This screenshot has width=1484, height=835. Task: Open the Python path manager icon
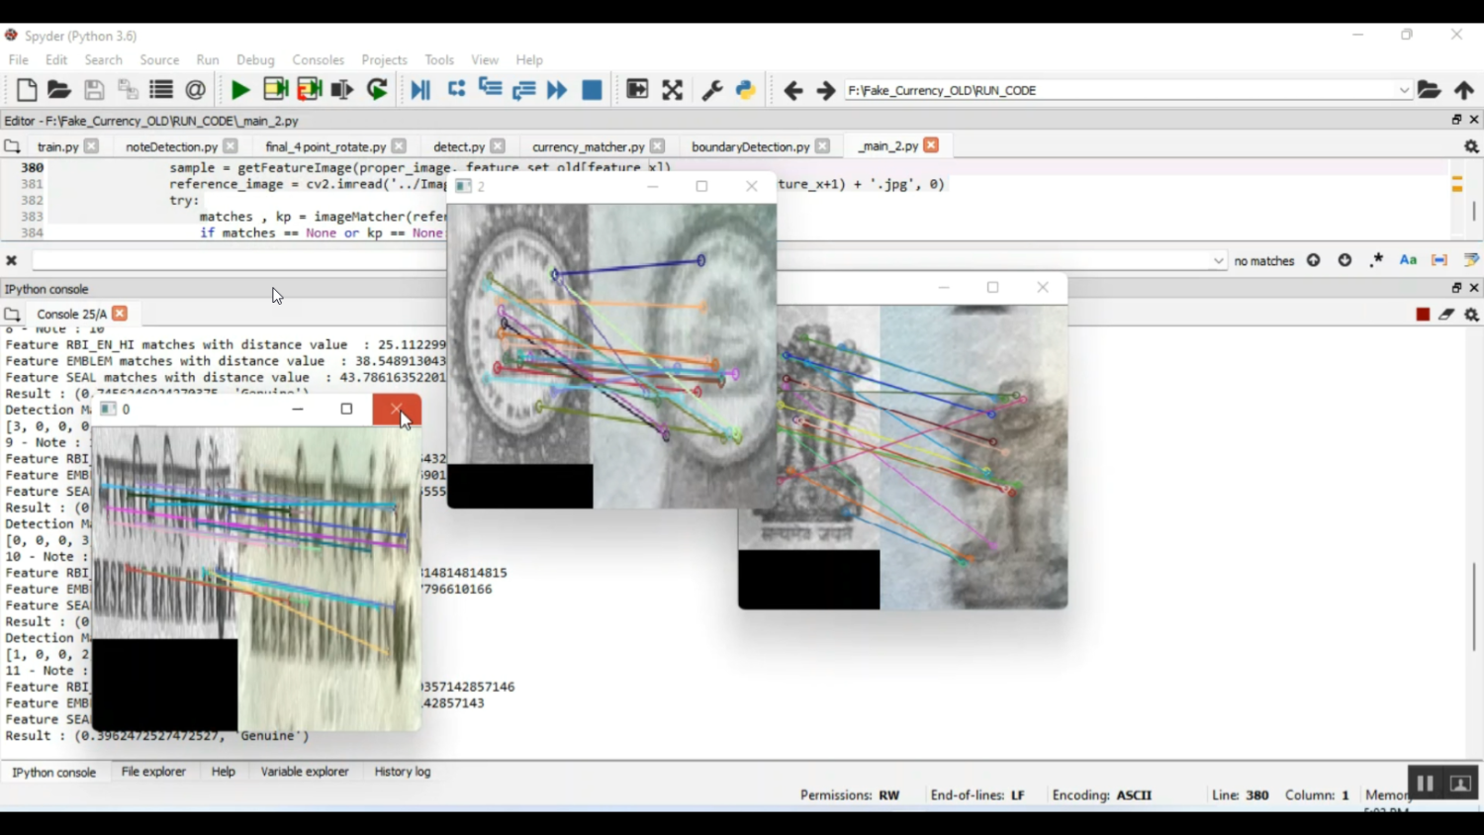(746, 90)
